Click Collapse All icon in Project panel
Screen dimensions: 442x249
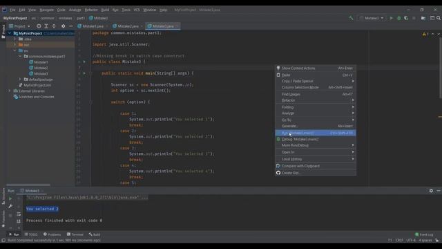54,26
